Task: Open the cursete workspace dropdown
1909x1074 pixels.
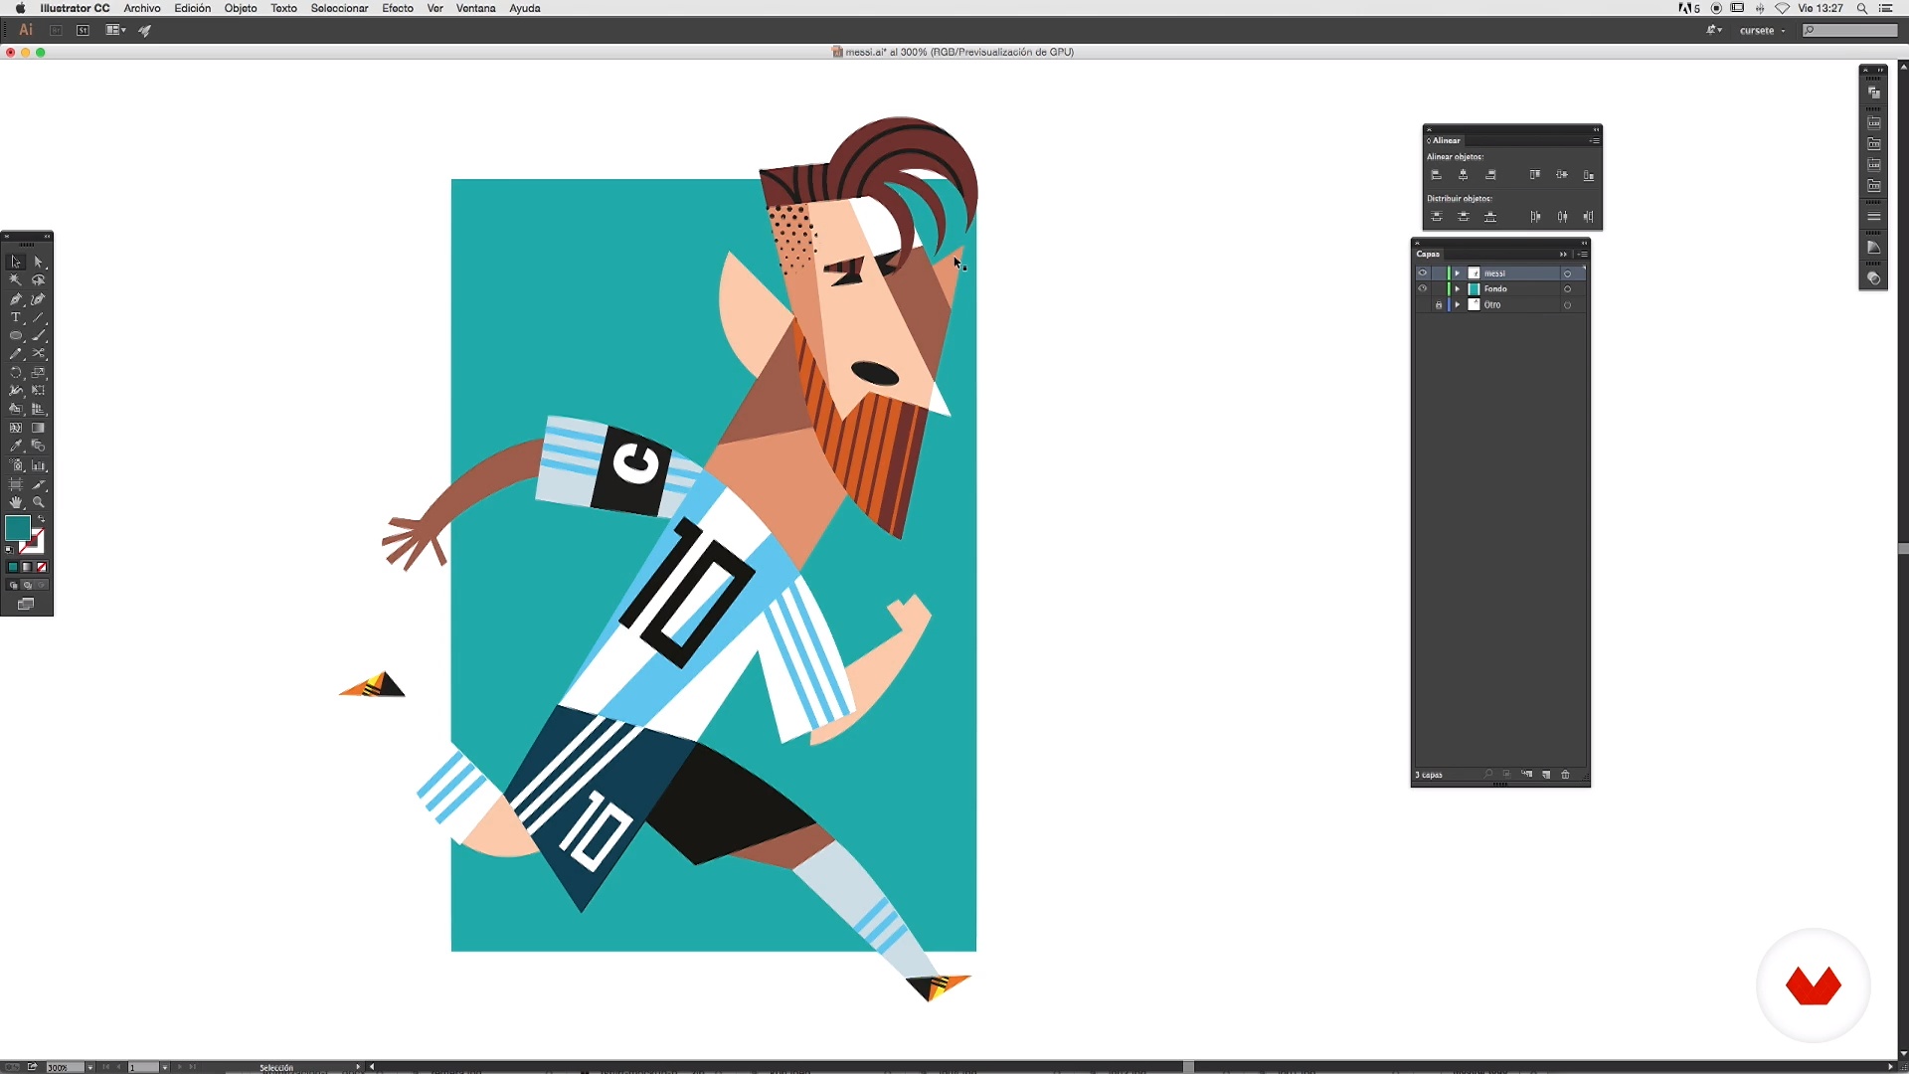Action: [x=1763, y=31]
